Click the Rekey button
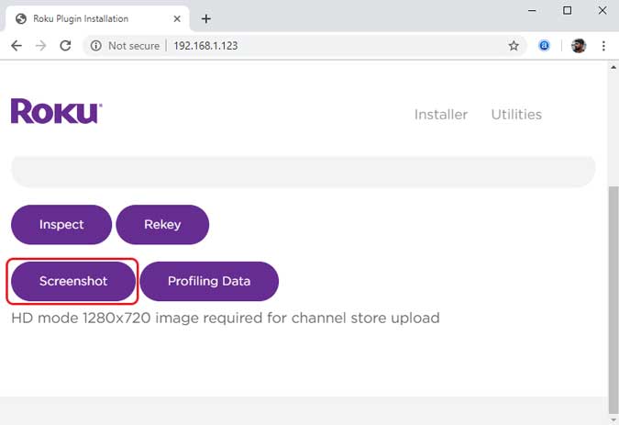This screenshot has height=425, width=619. pyautogui.click(x=162, y=224)
